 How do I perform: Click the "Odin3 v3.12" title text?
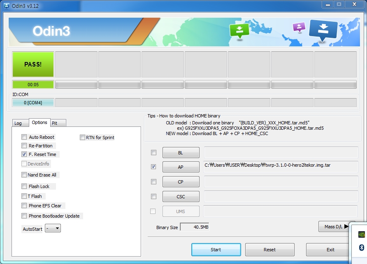click(25, 6)
